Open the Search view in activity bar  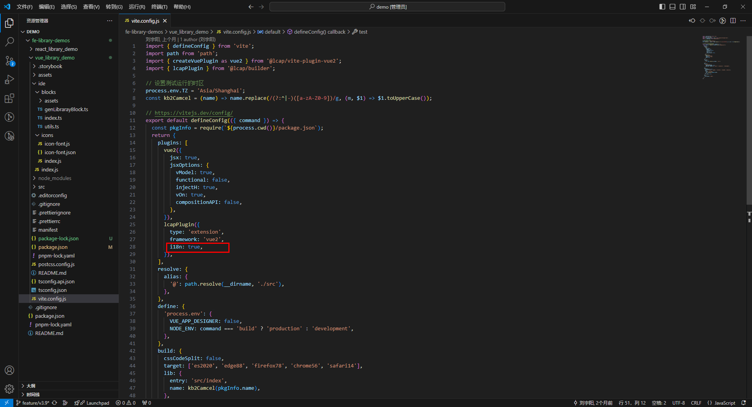[9, 41]
